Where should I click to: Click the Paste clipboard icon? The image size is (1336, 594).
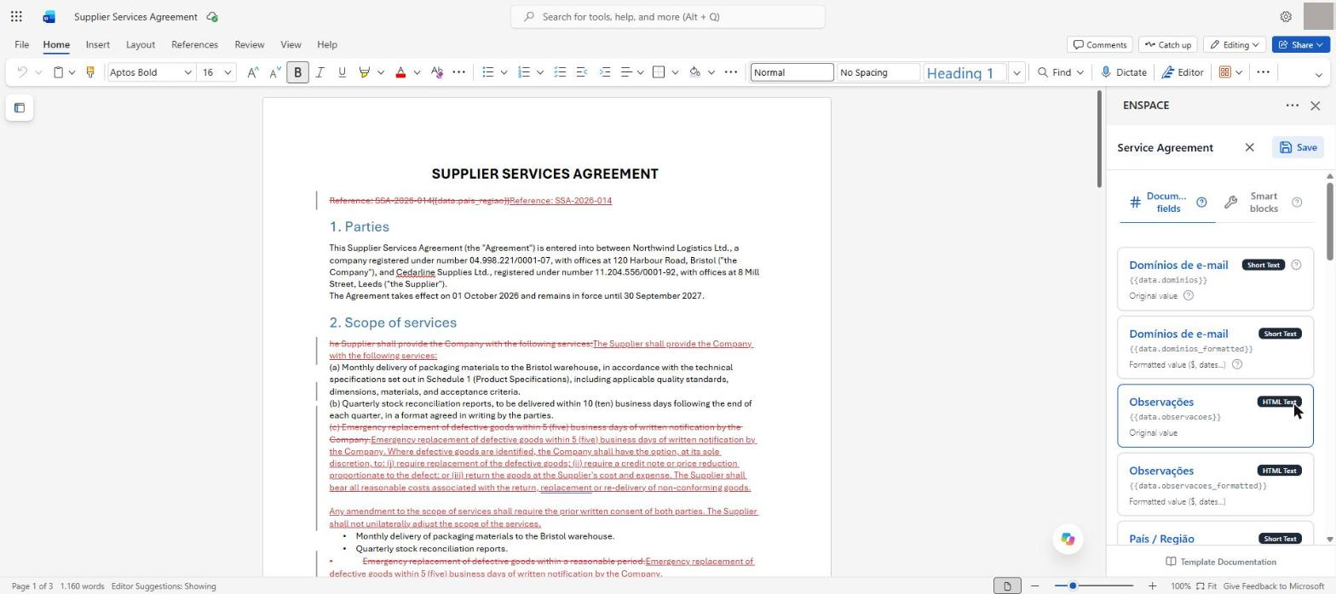click(x=58, y=72)
